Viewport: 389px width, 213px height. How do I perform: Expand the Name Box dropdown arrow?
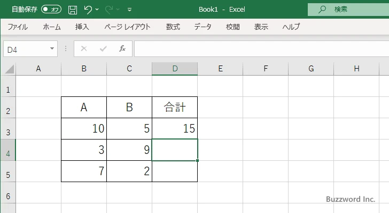52,48
